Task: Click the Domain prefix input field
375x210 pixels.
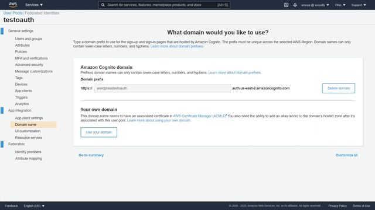Action: pyautogui.click(x=162, y=88)
